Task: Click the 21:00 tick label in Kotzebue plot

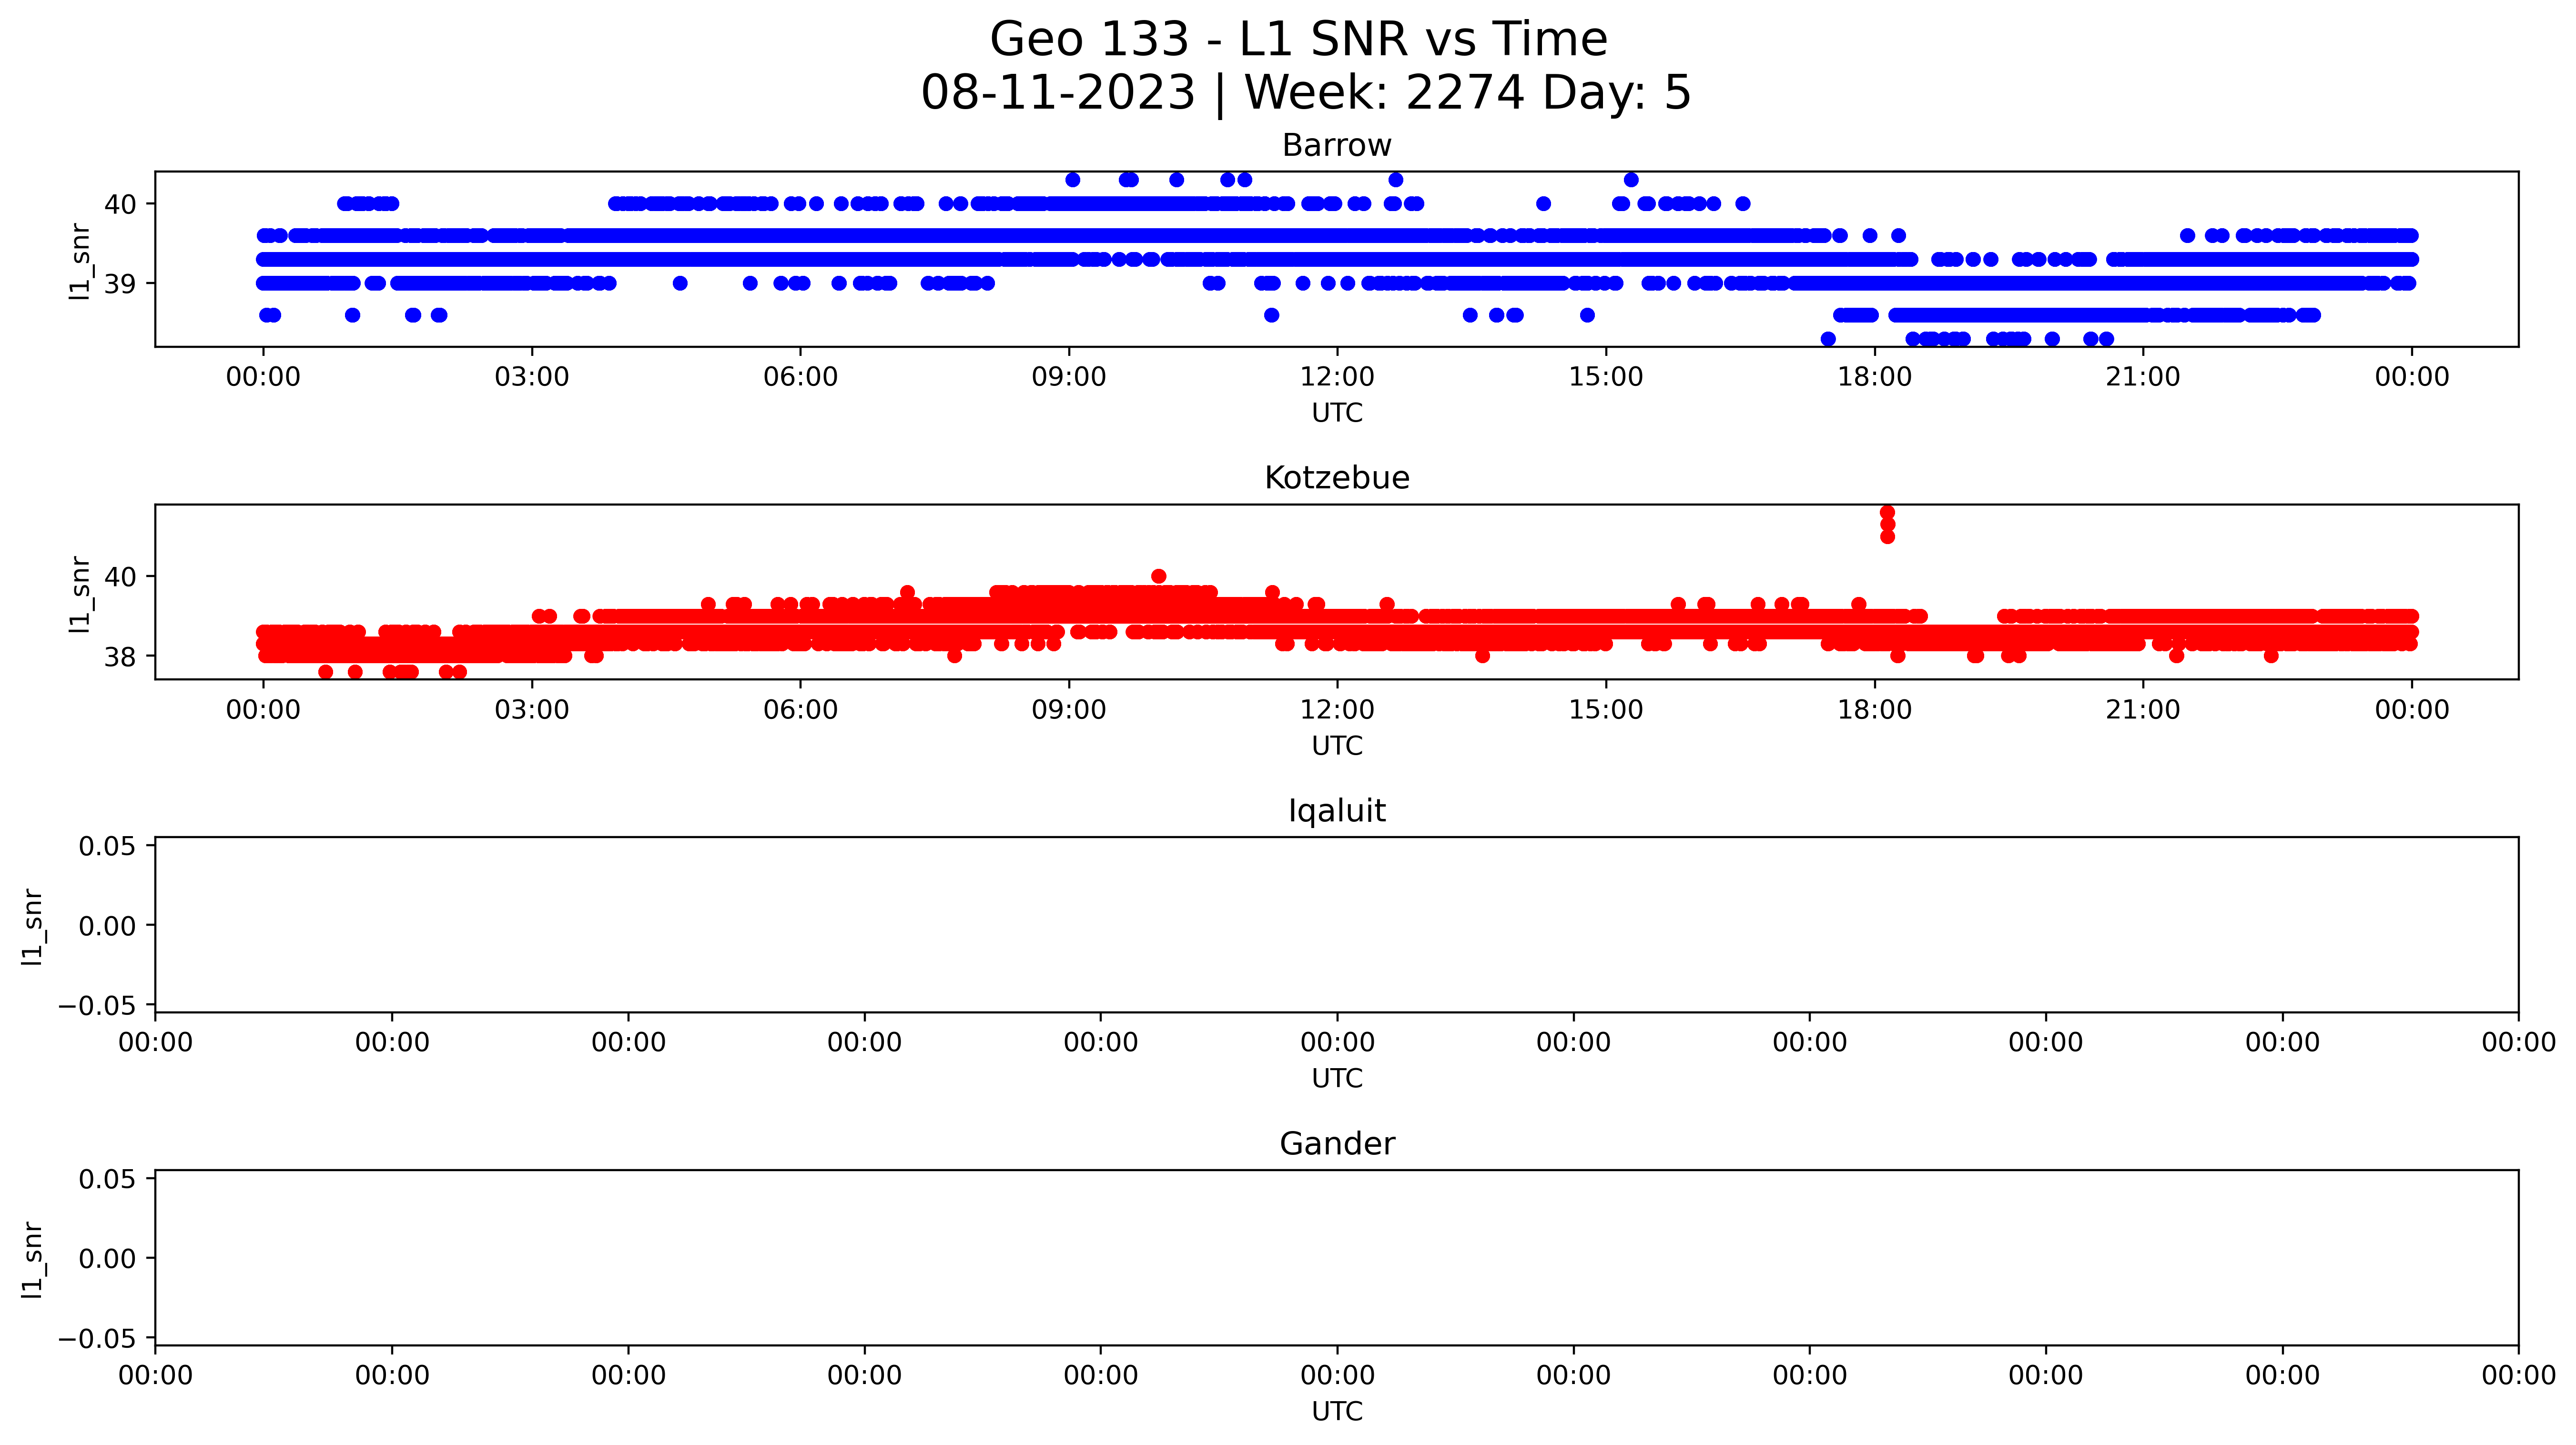Action: click(x=2143, y=710)
